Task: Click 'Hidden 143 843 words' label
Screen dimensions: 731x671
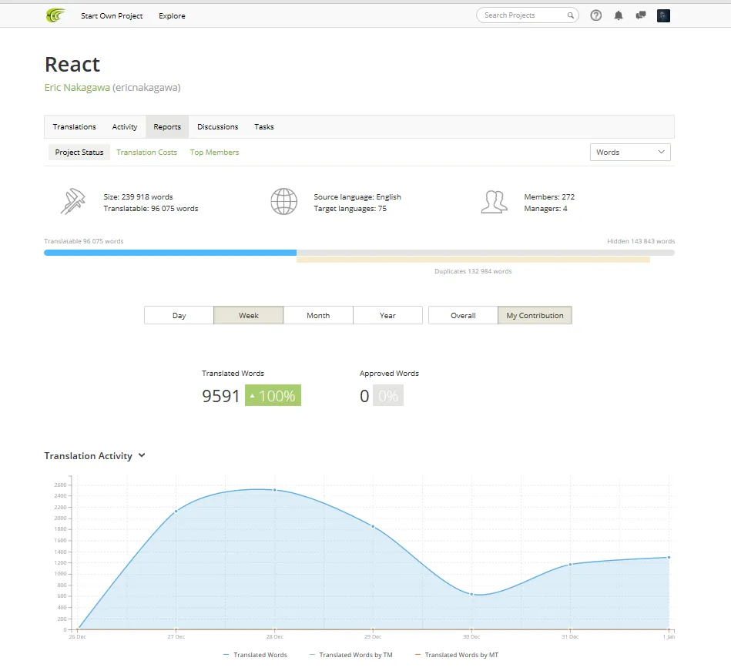Action: coord(641,241)
